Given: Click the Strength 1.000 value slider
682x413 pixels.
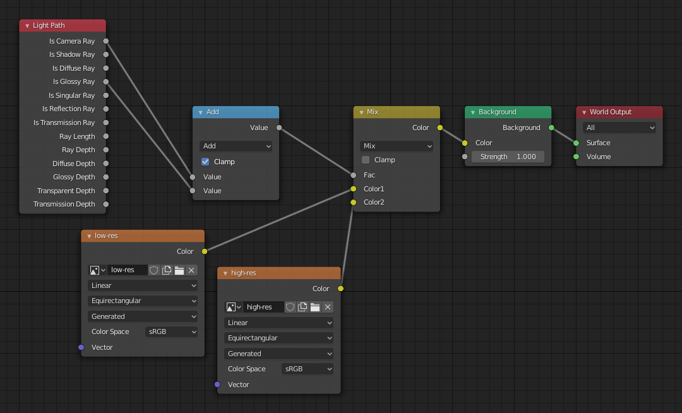Looking at the screenshot, I should point(508,157).
